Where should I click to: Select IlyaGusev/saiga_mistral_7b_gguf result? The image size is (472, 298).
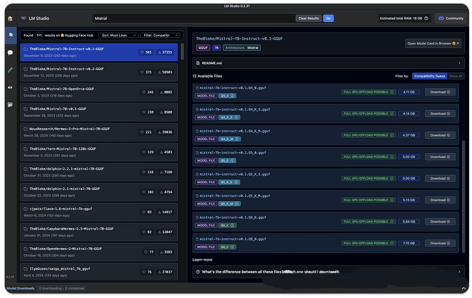[x=99, y=272]
